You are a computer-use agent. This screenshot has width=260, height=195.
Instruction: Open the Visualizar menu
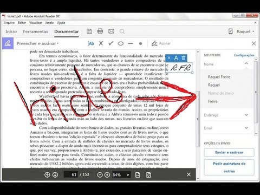[36, 23]
